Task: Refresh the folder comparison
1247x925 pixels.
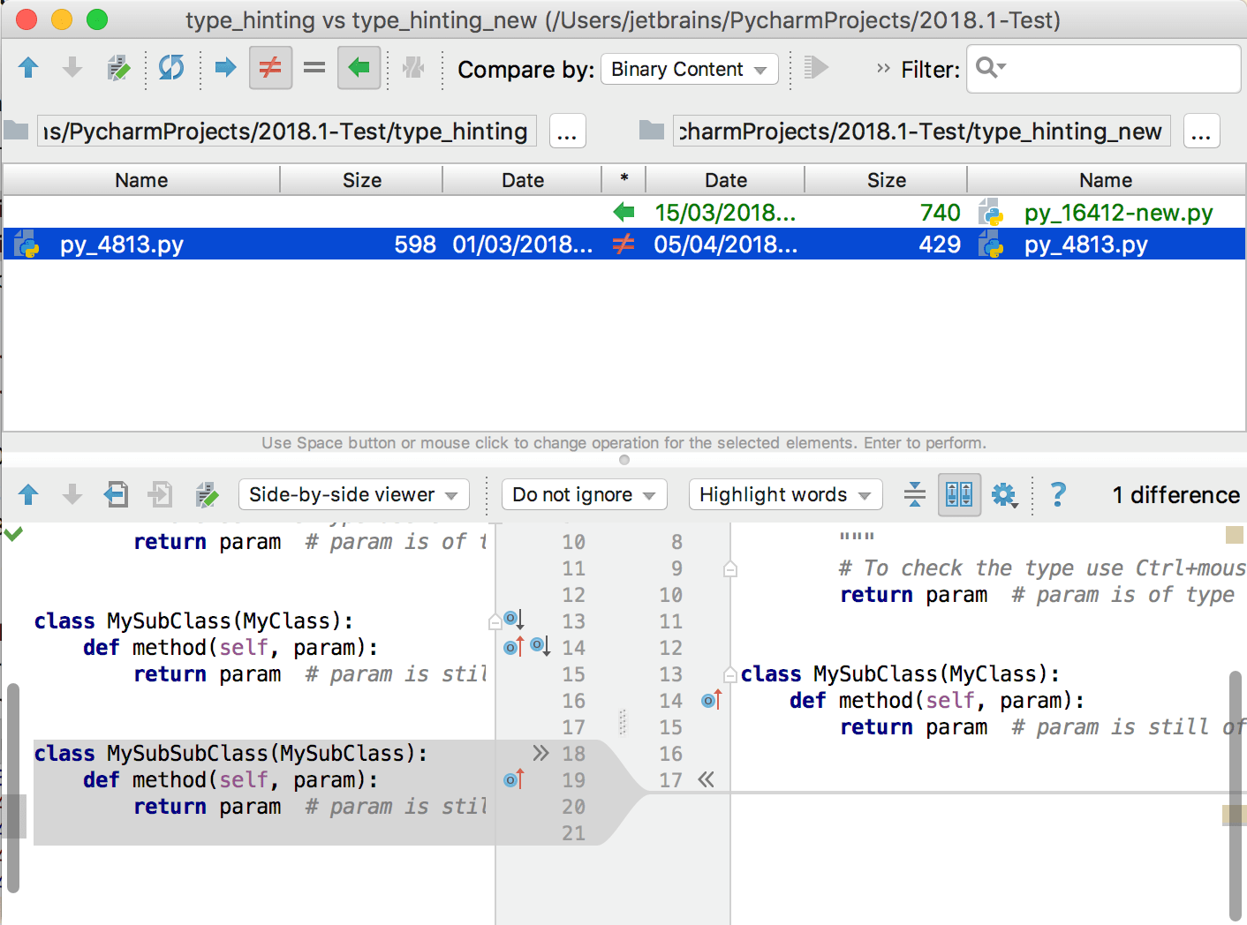Action: coord(170,68)
